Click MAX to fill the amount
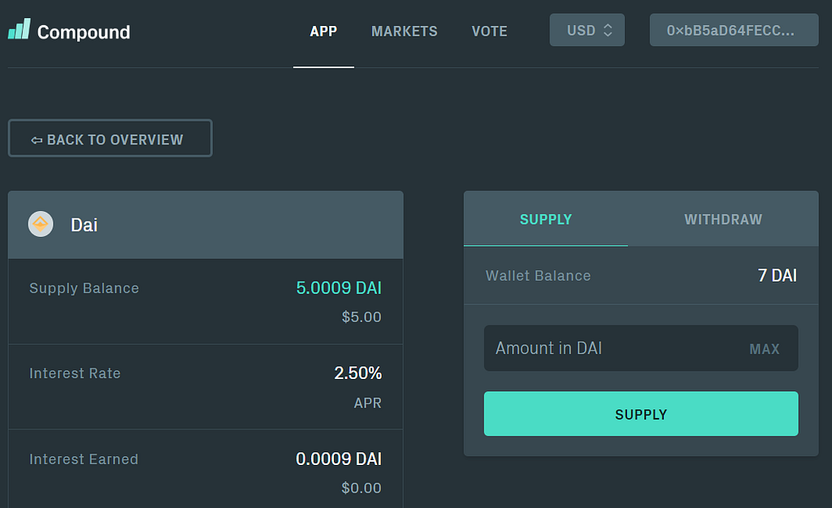 (x=765, y=349)
